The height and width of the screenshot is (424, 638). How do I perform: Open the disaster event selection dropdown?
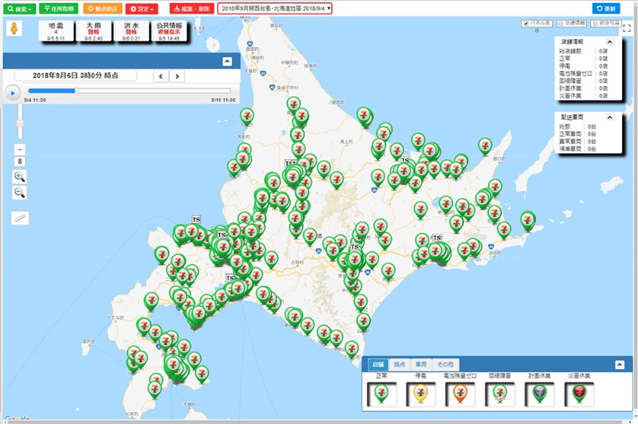click(274, 8)
